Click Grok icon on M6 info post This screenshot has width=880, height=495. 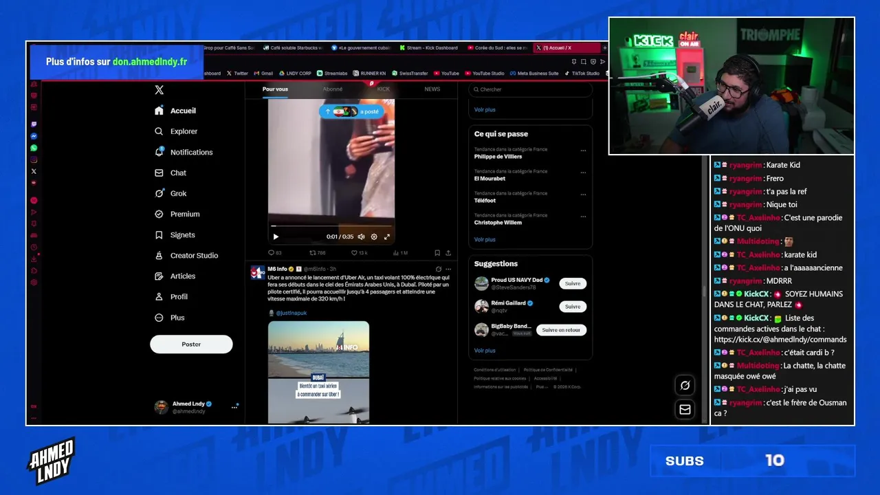click(438, 269)
